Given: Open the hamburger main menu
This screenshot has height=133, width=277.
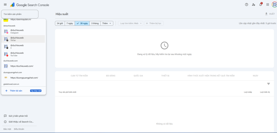Looking at the screenshot, I should click(5, 5).
